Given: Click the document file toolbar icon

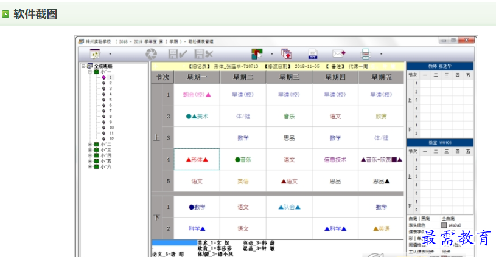Looking at the screenshot, I should click(312, 54).
